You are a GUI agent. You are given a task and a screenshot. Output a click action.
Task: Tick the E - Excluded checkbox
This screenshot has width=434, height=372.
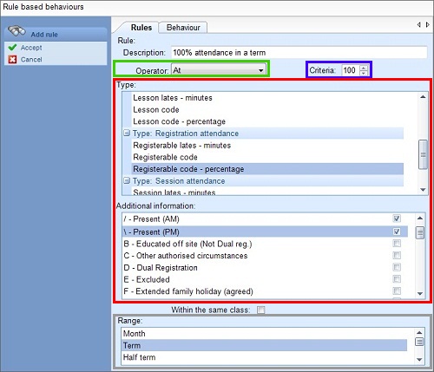coord(397,279)
